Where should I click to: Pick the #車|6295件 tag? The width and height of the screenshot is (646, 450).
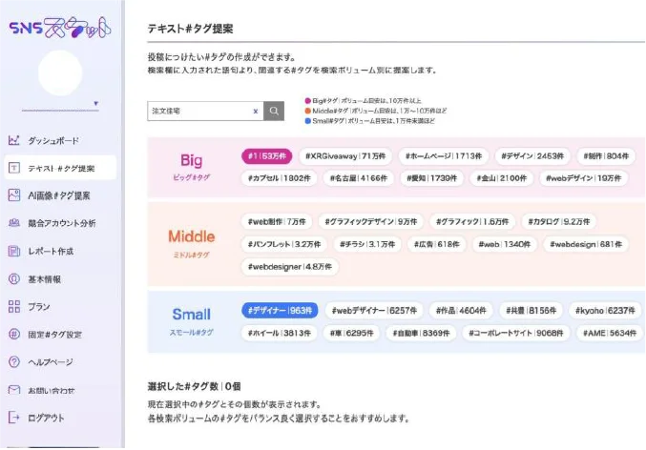point(351,333)
